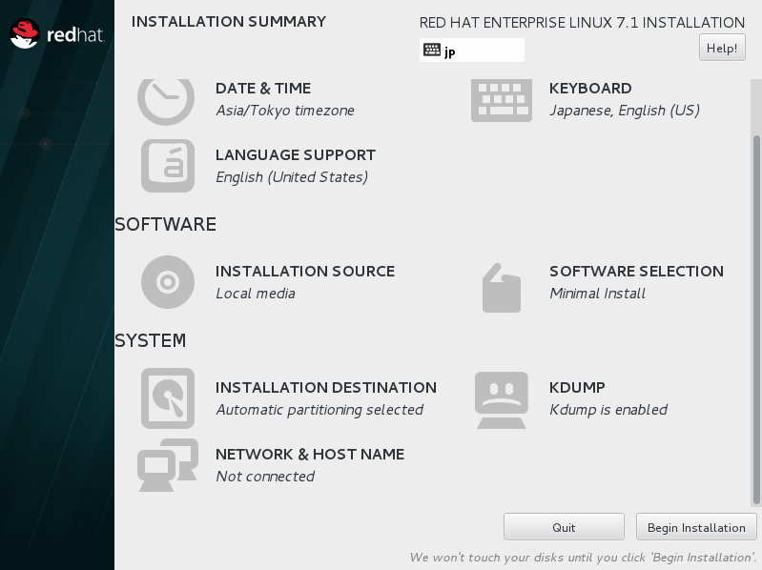Click 'Not connected' status text
Image resolution: width=762 pixels, height=570 pixels.
coord(265,477)
